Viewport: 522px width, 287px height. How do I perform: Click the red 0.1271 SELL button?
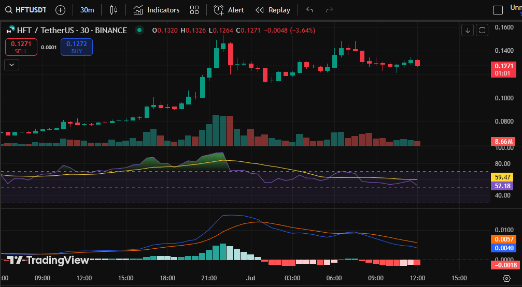point(21,47)
